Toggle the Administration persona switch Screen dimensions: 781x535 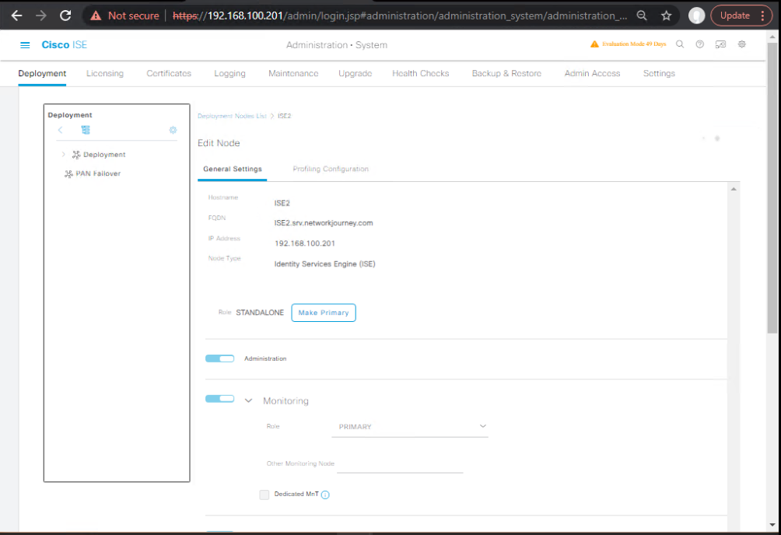tap(219, 358)
